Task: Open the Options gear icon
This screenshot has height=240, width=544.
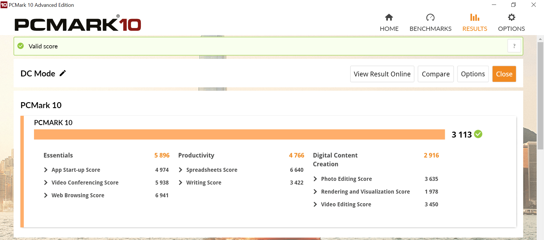Action: coord(511,18)
